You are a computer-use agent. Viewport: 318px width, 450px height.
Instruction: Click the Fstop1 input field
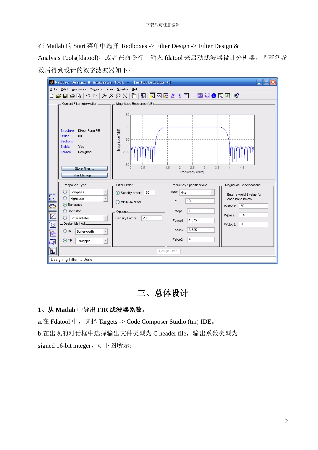click(x=201, y=211)
